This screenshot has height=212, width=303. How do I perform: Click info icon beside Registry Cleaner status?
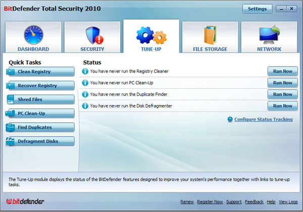pyautogui.click(x=85, y=71)
